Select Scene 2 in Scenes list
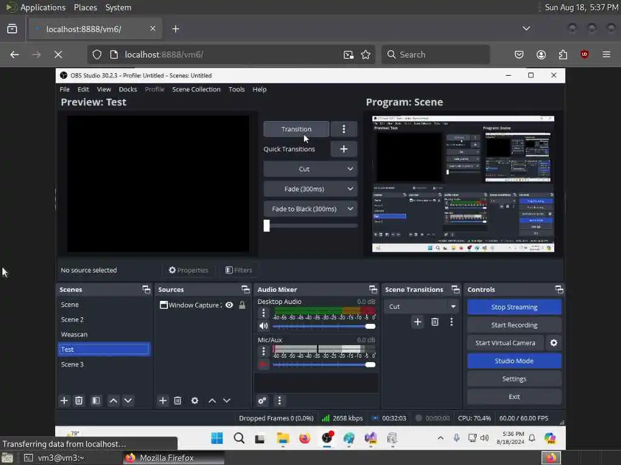The height and width of the screenshot is (465, 621). (x=104, y=320)
